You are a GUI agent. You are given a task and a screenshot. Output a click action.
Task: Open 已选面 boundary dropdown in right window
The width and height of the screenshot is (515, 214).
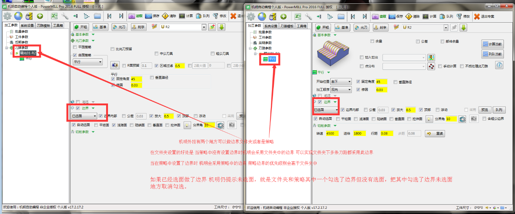click(326, 110)
